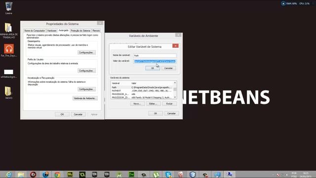The image size is (316, 178).
Task: Open Perfis de Usuário Configurações button
Action: tap(87, 71)
